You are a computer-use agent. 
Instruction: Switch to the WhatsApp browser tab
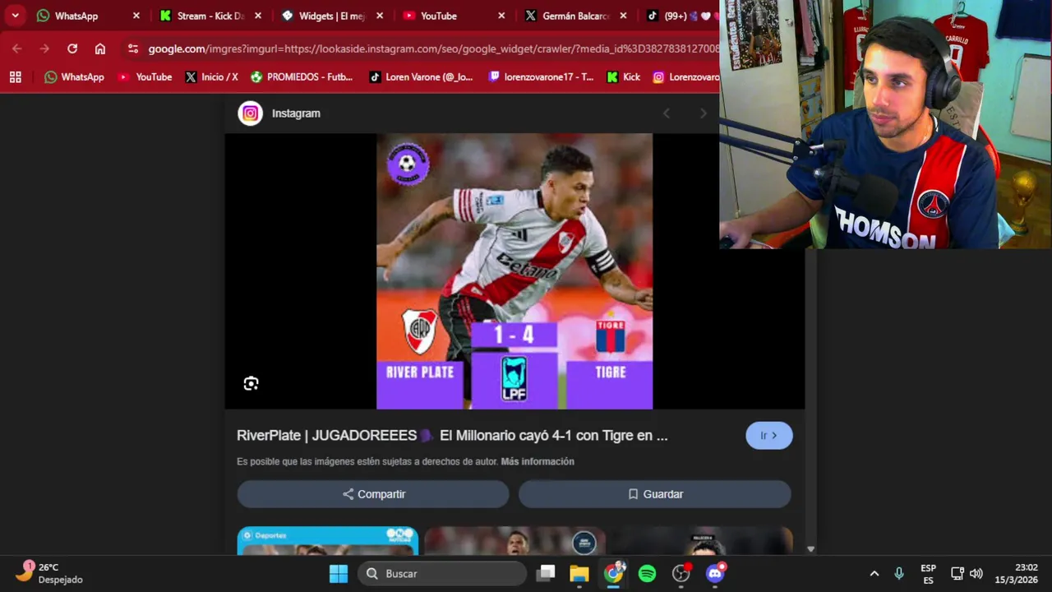[76, 16]
